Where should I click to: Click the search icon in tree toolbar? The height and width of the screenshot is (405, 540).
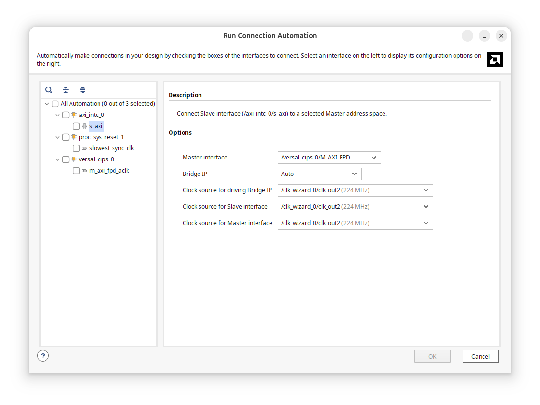pos(49,90)
